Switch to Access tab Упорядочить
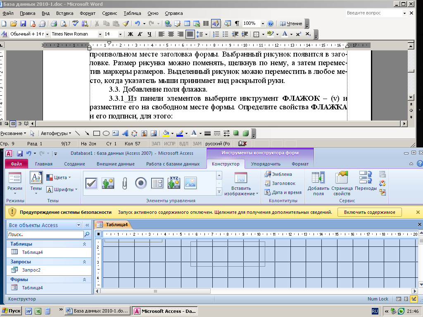Screen dimensions: 423x317 tap(266, 164)
